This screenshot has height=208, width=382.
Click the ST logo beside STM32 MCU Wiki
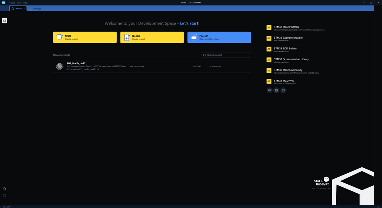point(269,81)
